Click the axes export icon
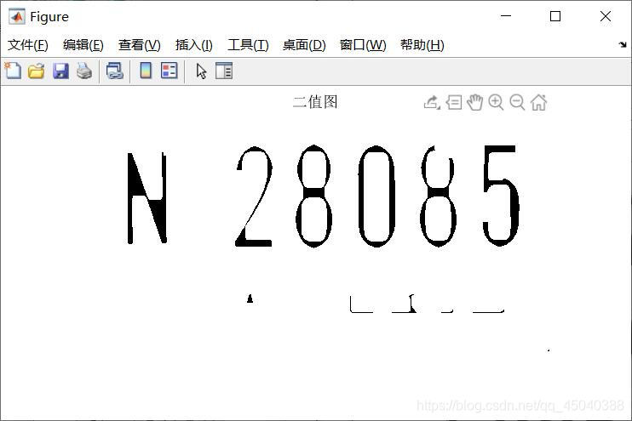This screenshot has height=421, width=632. point(432,102)
